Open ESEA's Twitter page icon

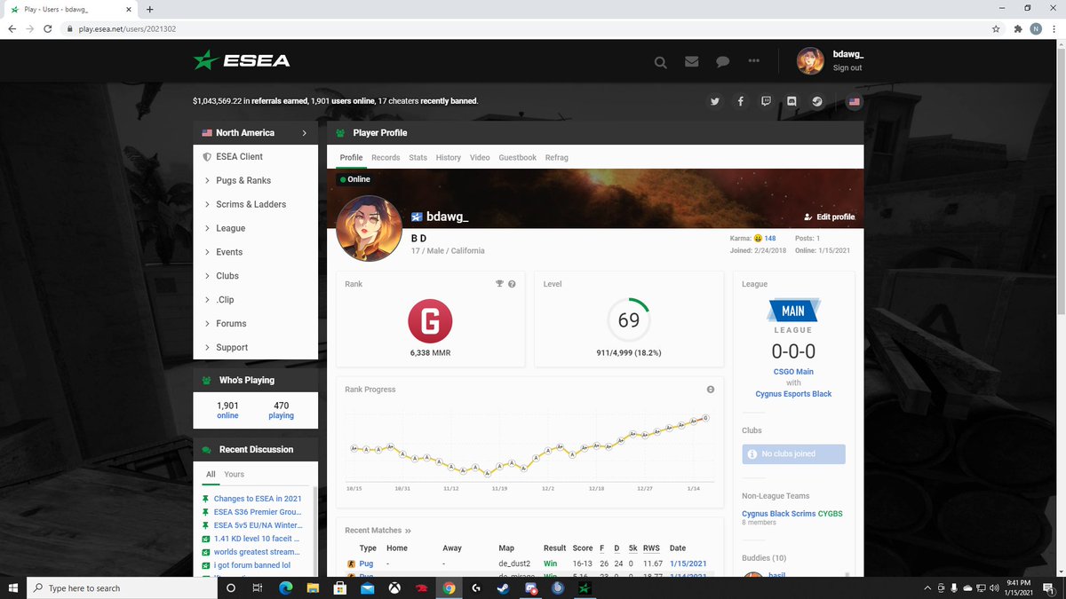pos(715,101)
